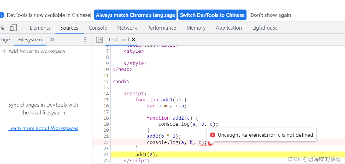Click the plus icon to add folder
Viewport: 345px width, 164px height.
coord(4,51)
